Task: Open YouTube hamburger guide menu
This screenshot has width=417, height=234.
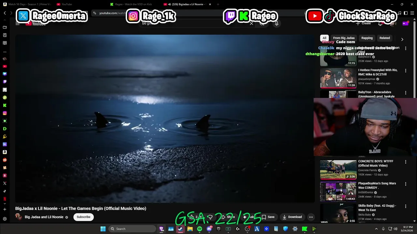Action: click(x=18, y=23)
